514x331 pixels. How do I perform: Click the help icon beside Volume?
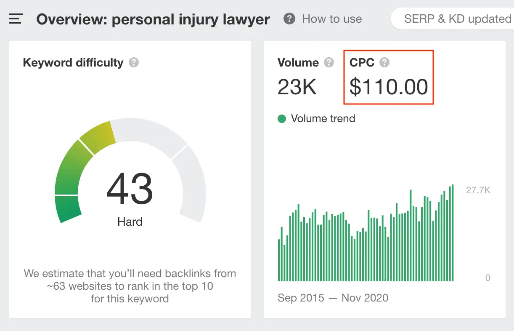(x=329, y=63)
